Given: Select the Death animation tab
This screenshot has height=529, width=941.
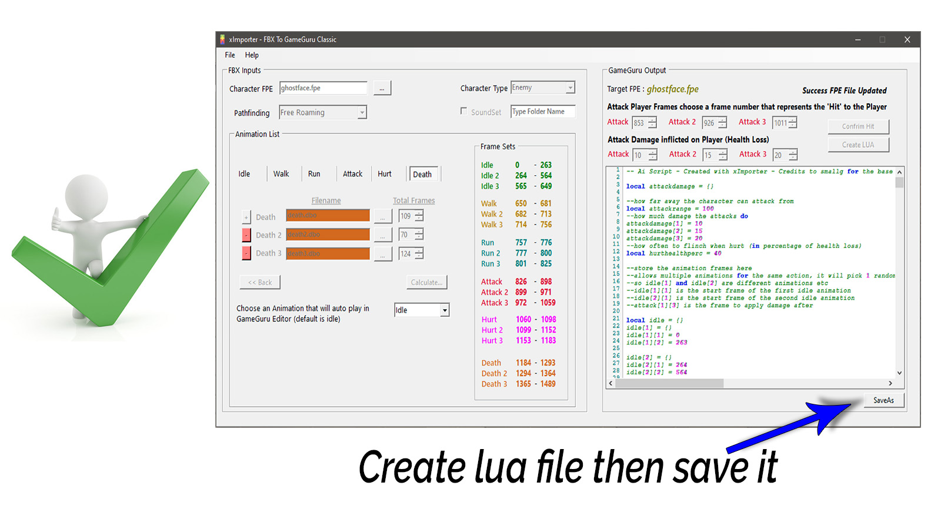Looking at the screenshot, I should pyautogui.click(x=423, y=175).
